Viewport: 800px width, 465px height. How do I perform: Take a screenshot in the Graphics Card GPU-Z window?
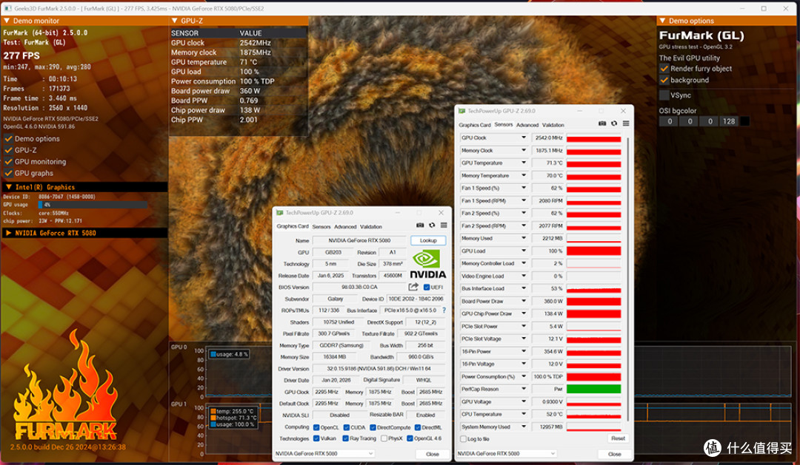tap(420, 225)
